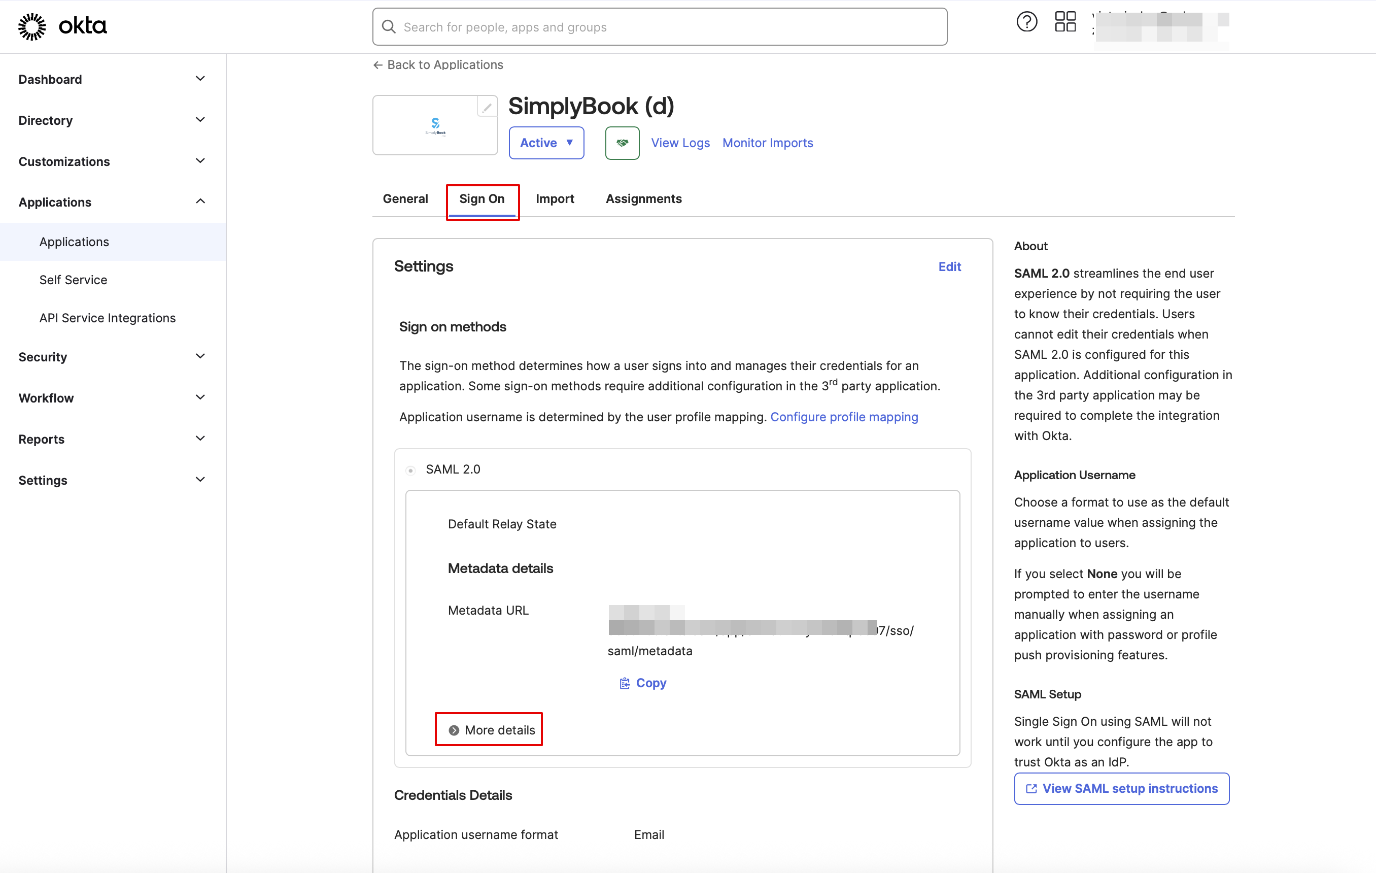The image size is (1376, 873).
Task: Click the Okta logo icon
Action: pos(32,26)
